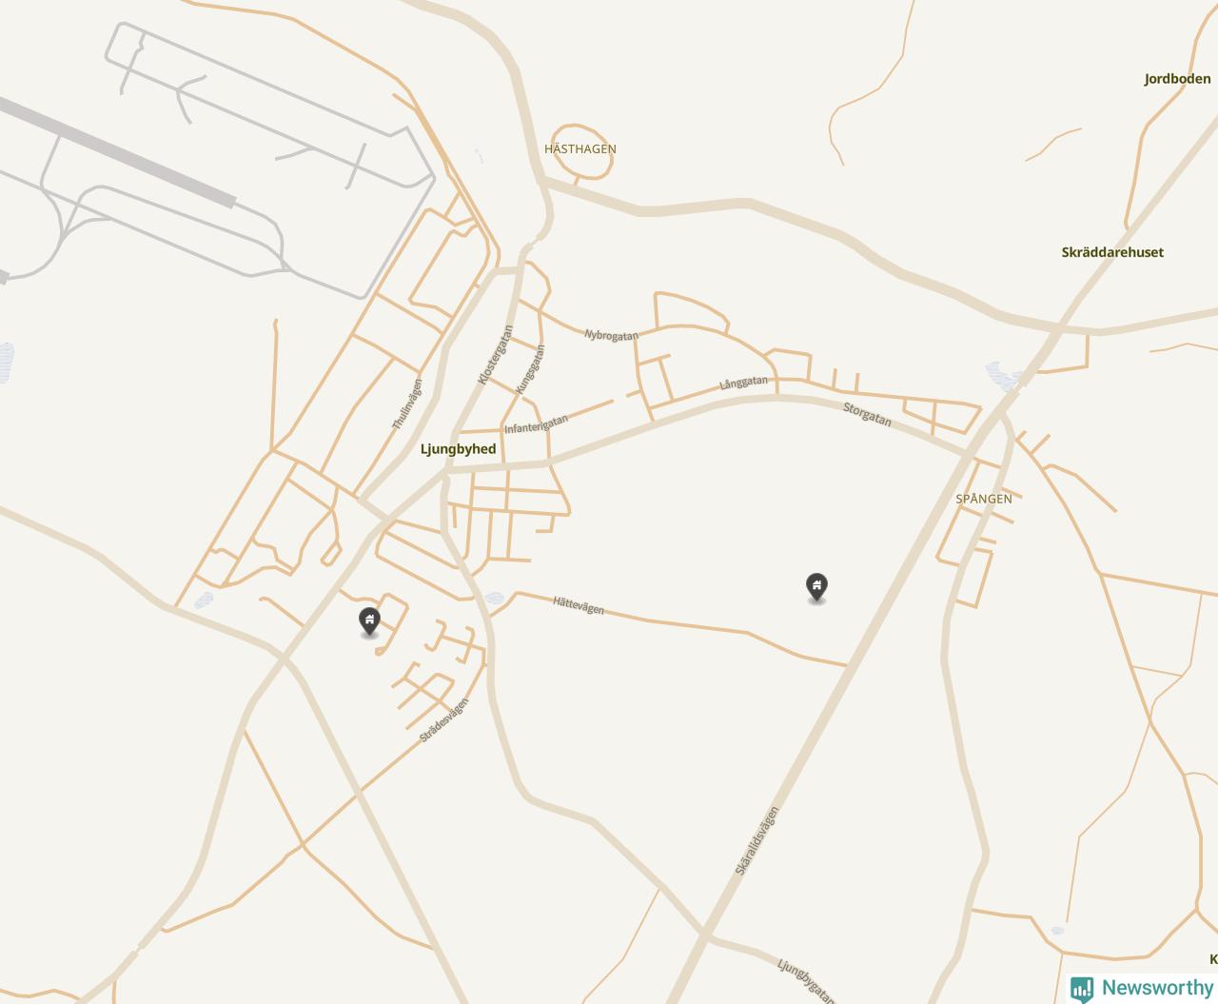Click the Ljungbygatan road label
Viewport: 1218px width, 1004px height.
point(807,980)
